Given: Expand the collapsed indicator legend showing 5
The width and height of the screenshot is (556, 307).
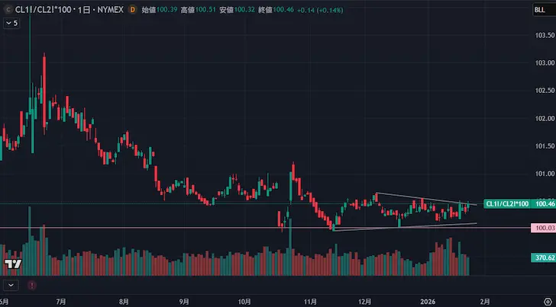Looking at the screenshot, I should tap(11, 24).
